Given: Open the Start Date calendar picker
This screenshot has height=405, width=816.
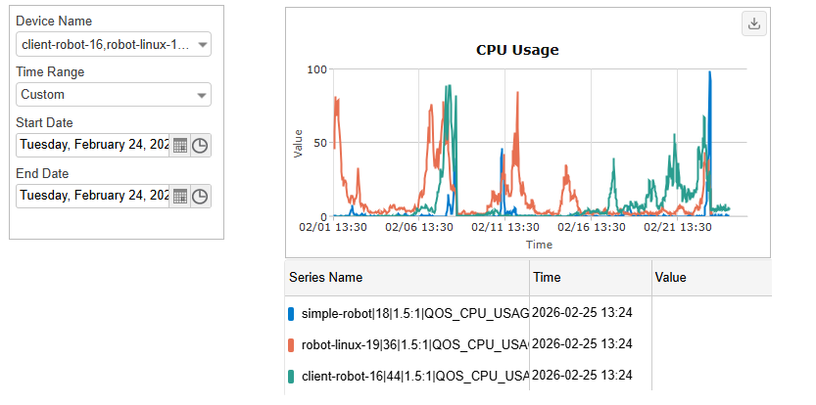Looking at the screenshot, I should [179, 145].
